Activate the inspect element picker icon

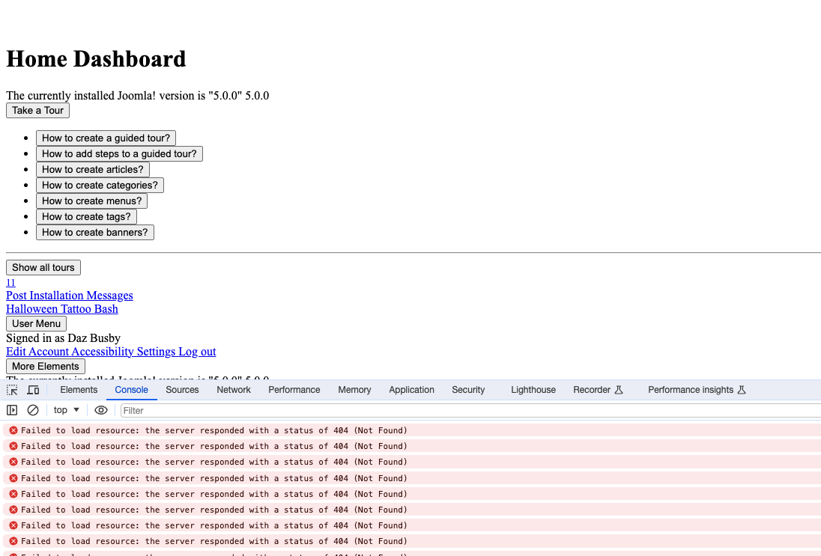tap(12, 390)
